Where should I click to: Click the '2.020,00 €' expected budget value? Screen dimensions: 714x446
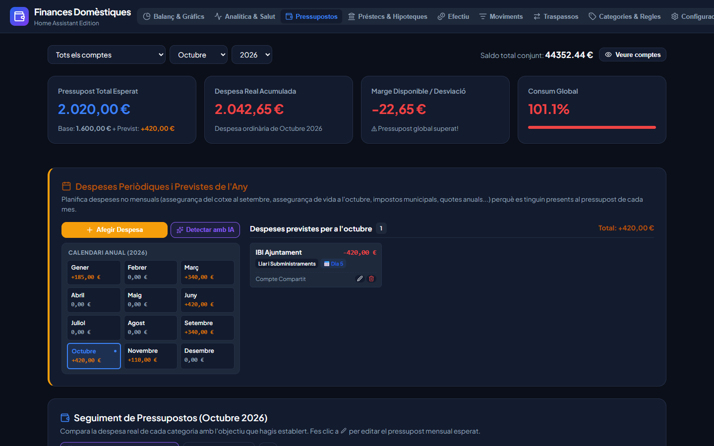coord(94,109)
